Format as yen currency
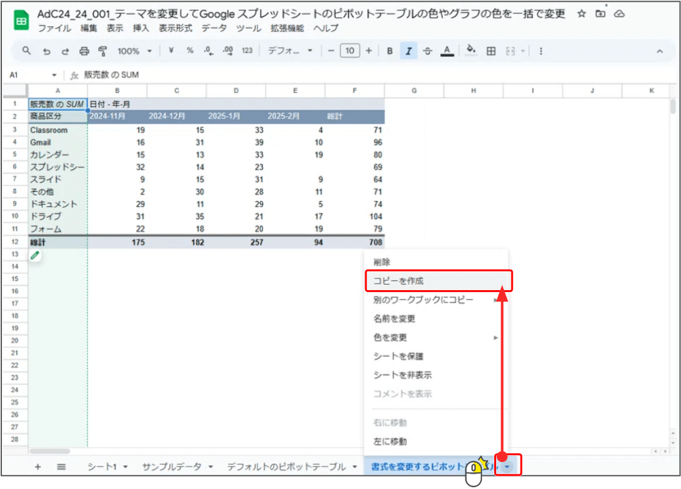The height and width of the screenshot is (489, 681). 171,51
